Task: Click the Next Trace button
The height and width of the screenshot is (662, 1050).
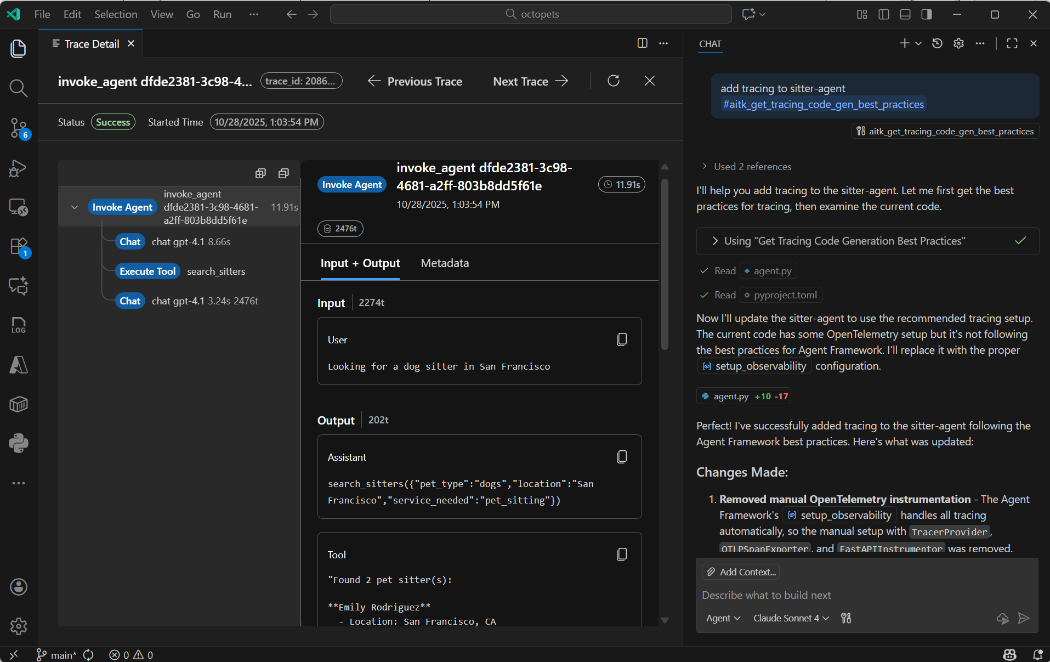Action: [x=530, y=81]
